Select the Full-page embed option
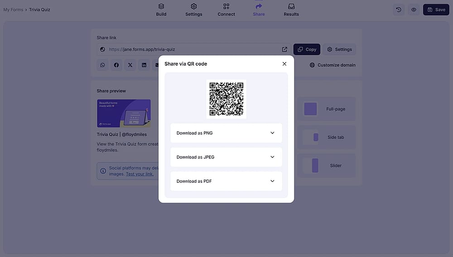Image resolution: width=453 pixels, height=257 pixels. point(327,109)
